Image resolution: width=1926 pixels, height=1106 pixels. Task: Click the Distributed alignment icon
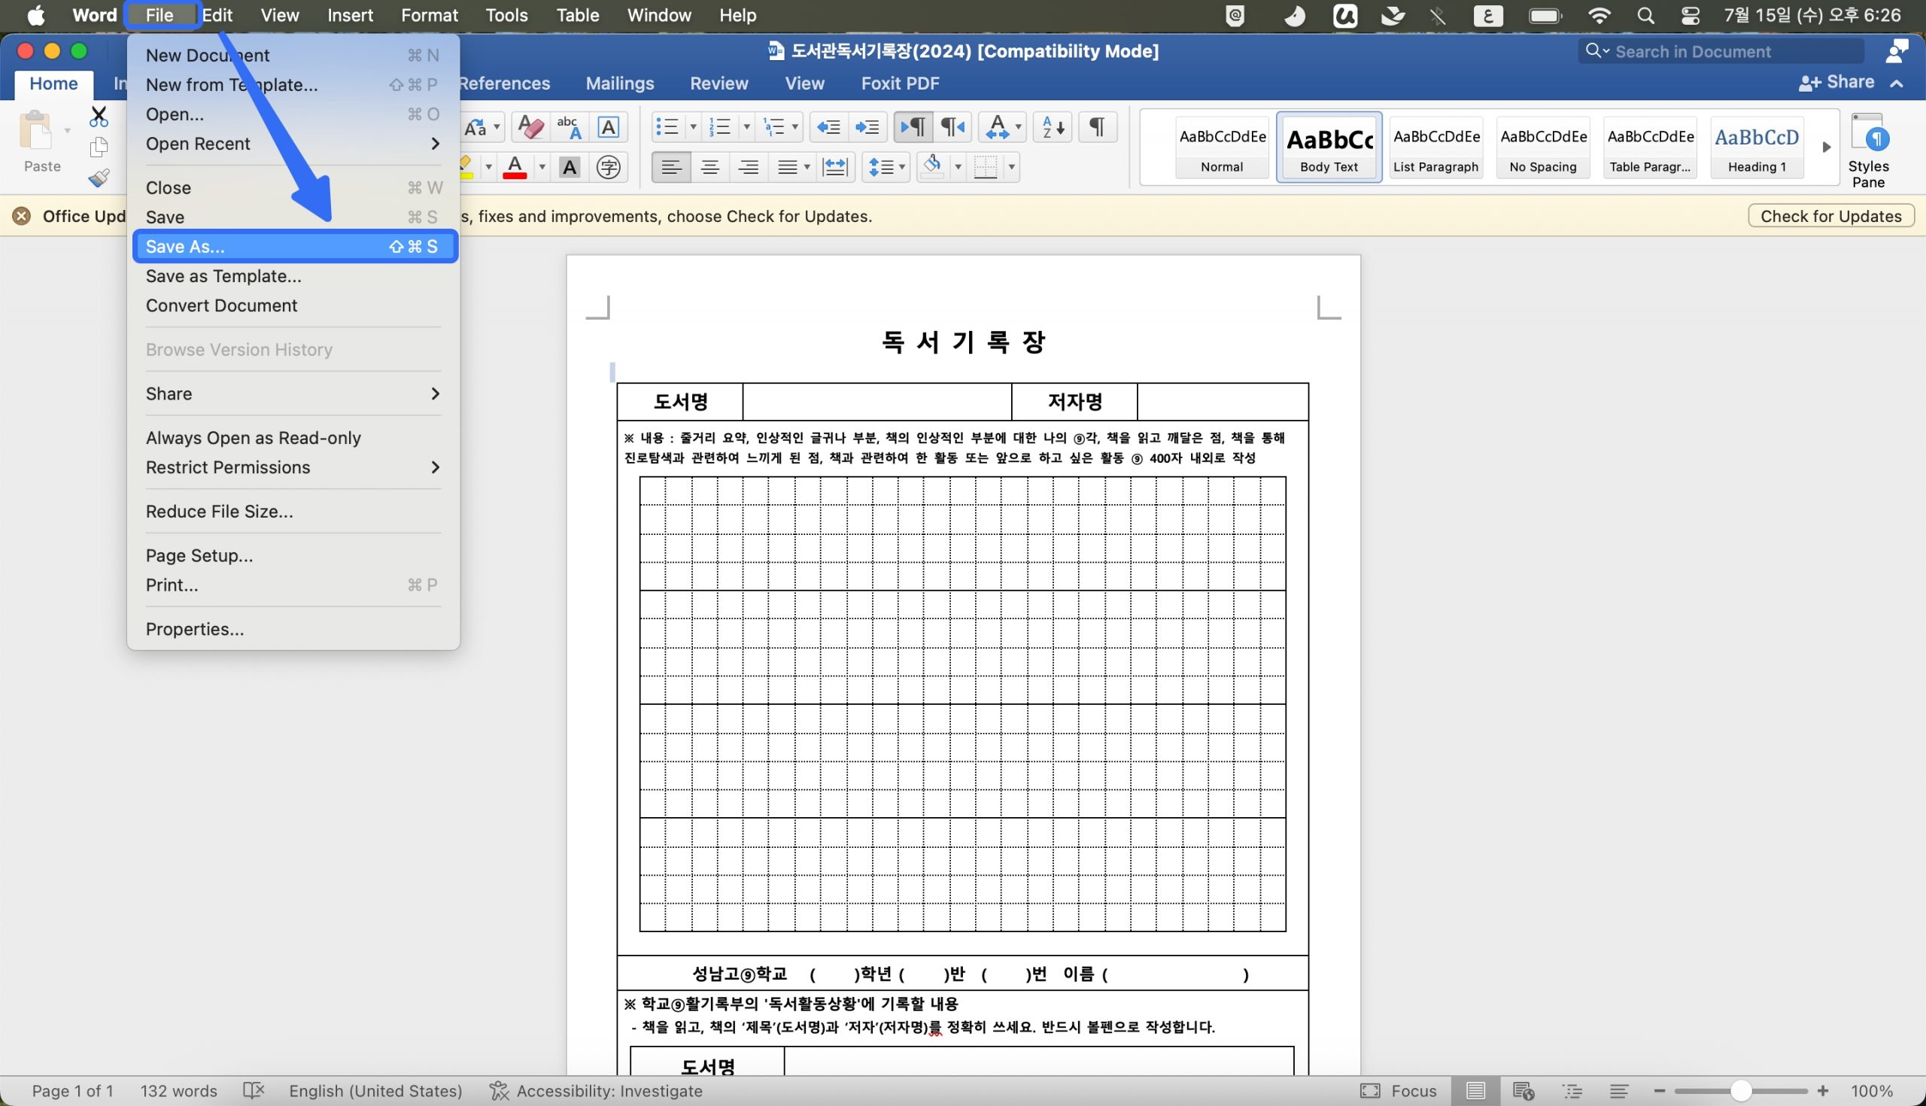click(x=834, y=167)
